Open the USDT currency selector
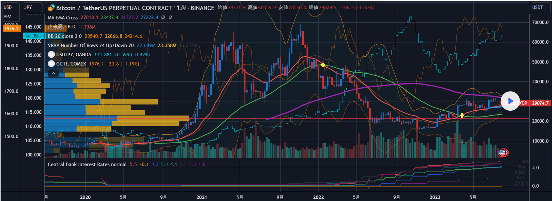Screen dimensions: 552x201 [540, 7]
